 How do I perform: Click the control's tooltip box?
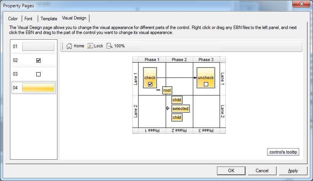[283, 152]
